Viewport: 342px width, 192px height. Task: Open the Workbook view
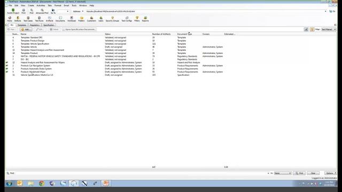tap(72, 19)
